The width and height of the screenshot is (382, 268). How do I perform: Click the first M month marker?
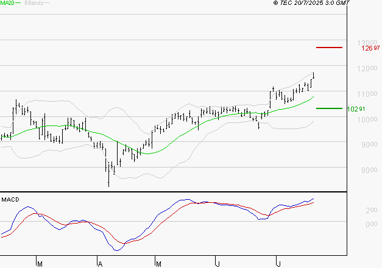(x=40, y=264)
